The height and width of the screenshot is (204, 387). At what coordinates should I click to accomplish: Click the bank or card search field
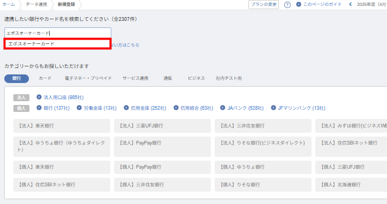click(58, 33)
